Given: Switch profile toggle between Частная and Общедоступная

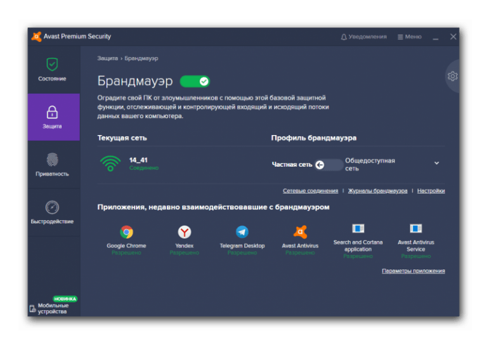Looking at the screenshot, I should 328,165.
